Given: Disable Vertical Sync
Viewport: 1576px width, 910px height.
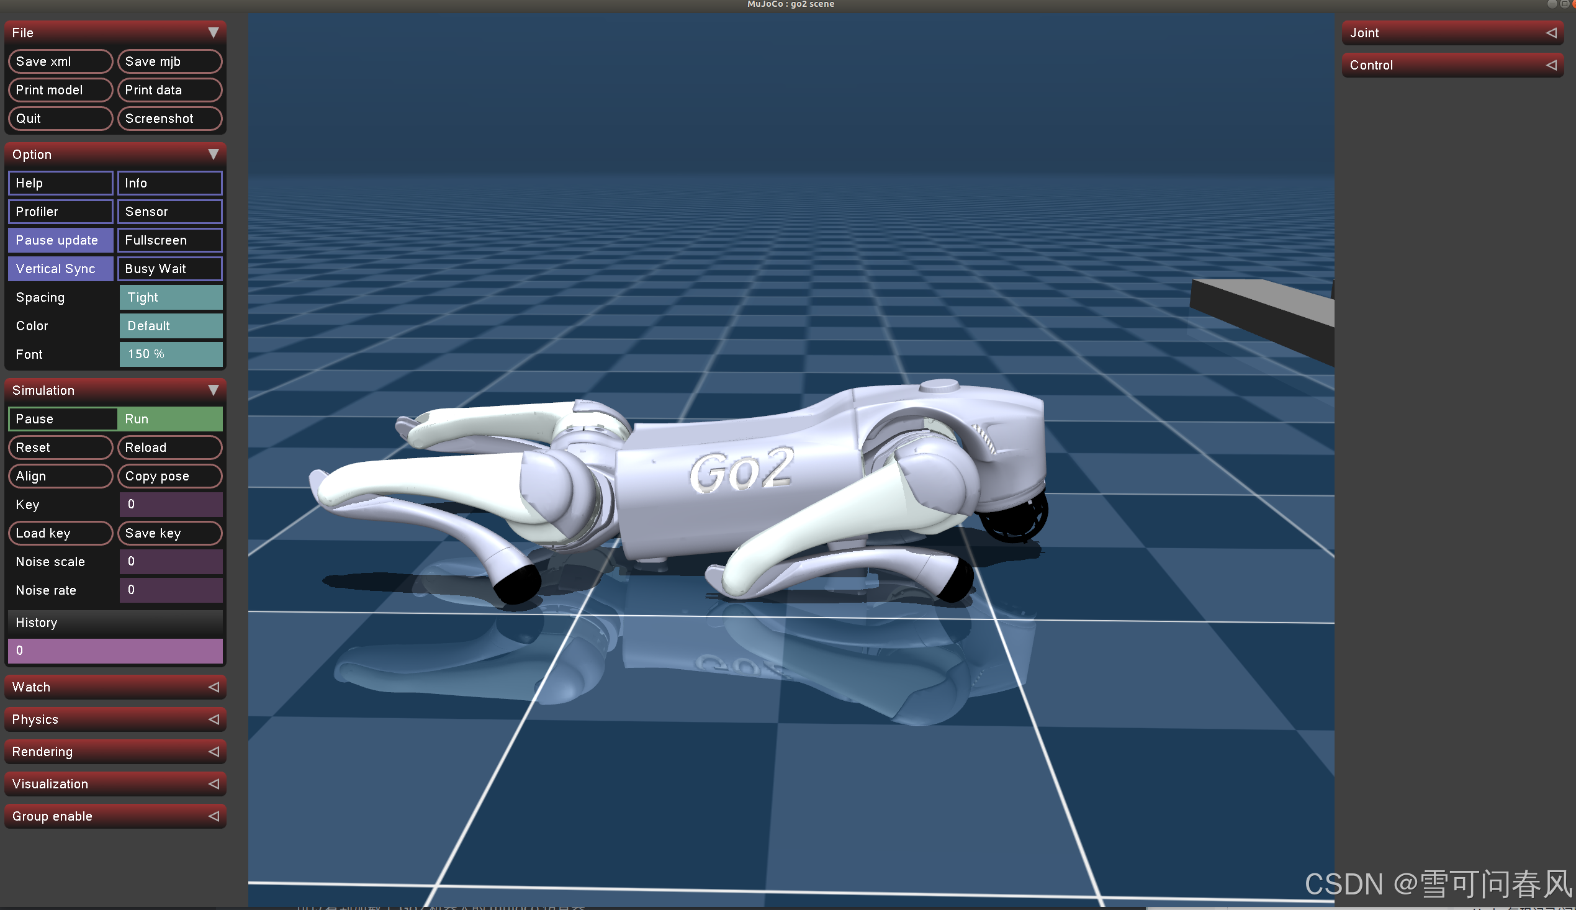Looking at the screenshot, I should coord(61,269).
